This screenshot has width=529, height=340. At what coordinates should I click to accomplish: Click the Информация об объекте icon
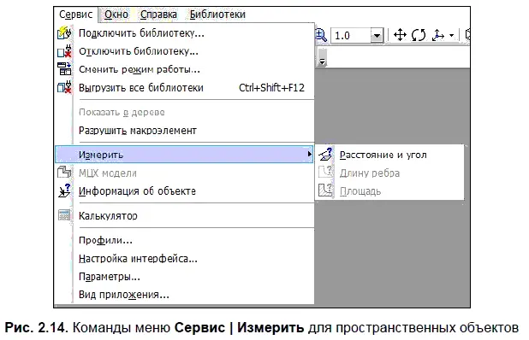(64, 191)
